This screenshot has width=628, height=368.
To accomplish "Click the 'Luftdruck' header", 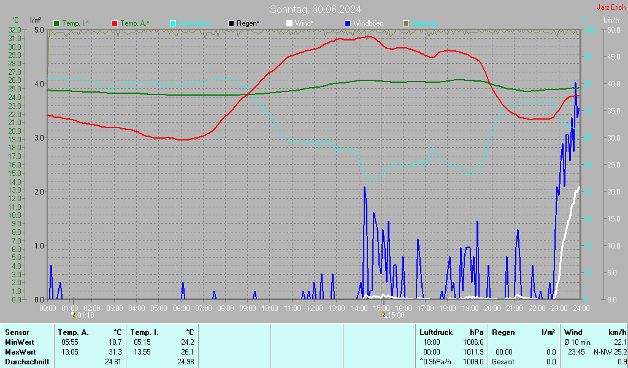I will click(x=436, y=332).
